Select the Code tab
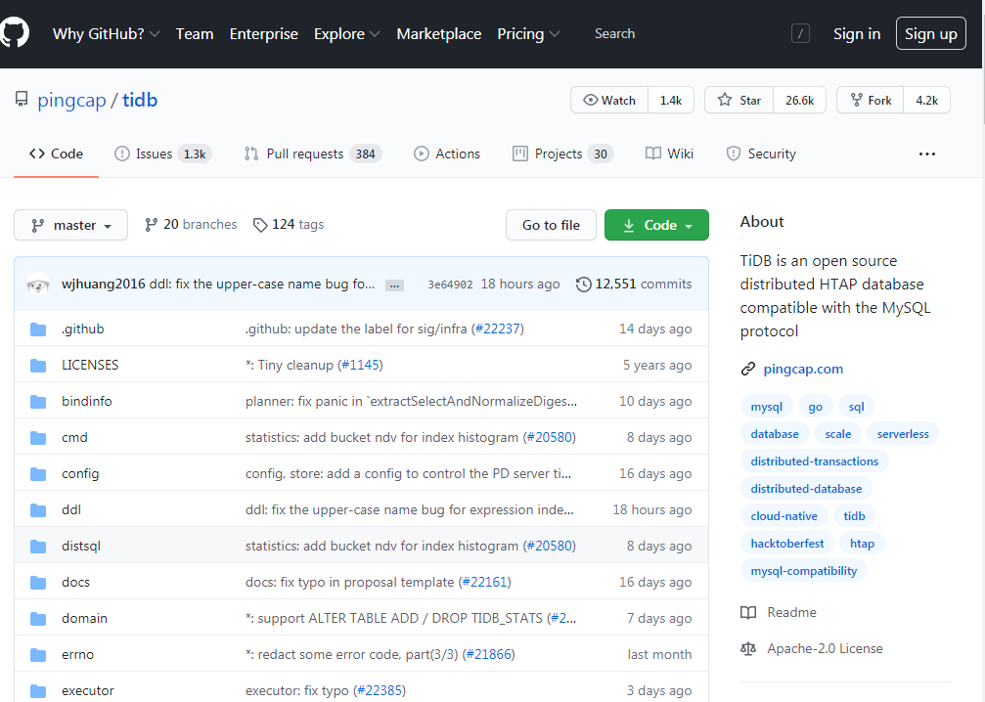This screenshot has width=985, height=702. (x=56, y=154)
